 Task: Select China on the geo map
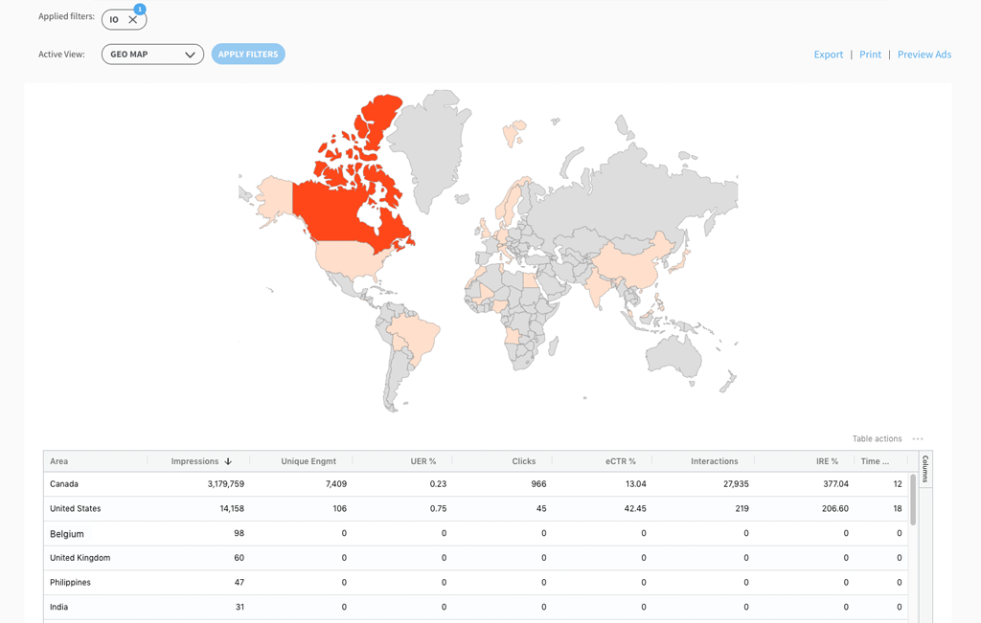(x=632, y=266)
